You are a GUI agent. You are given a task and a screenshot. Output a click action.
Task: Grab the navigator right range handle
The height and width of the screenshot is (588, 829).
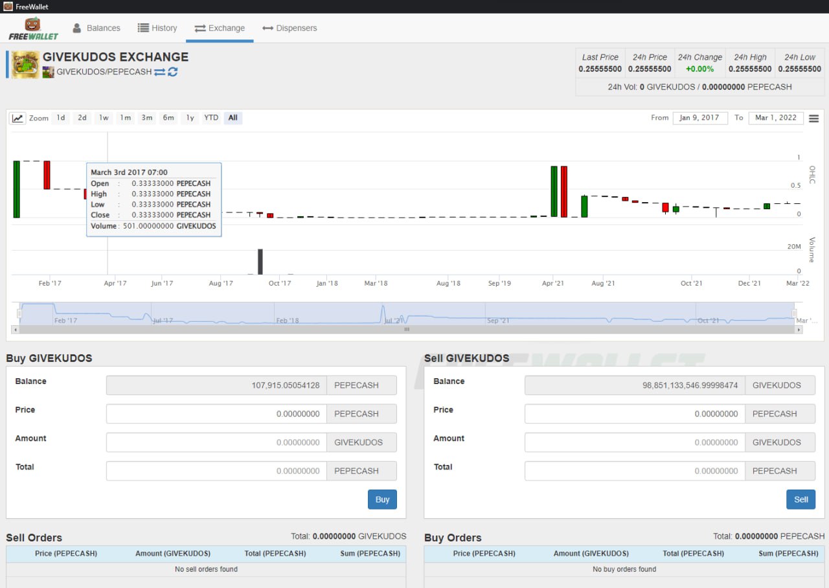coord(794,313)
